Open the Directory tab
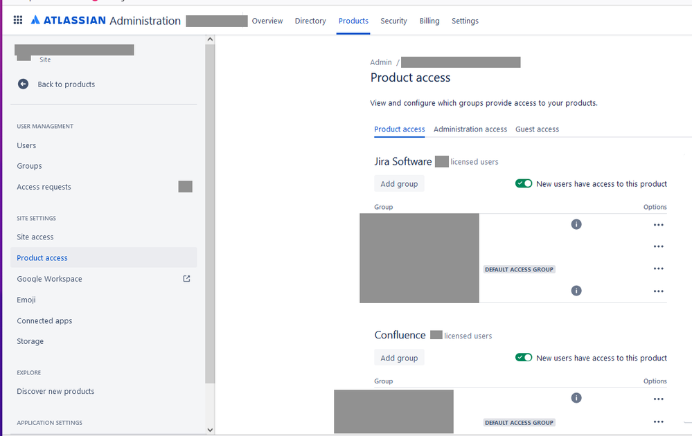 click(x=310, y=21)
